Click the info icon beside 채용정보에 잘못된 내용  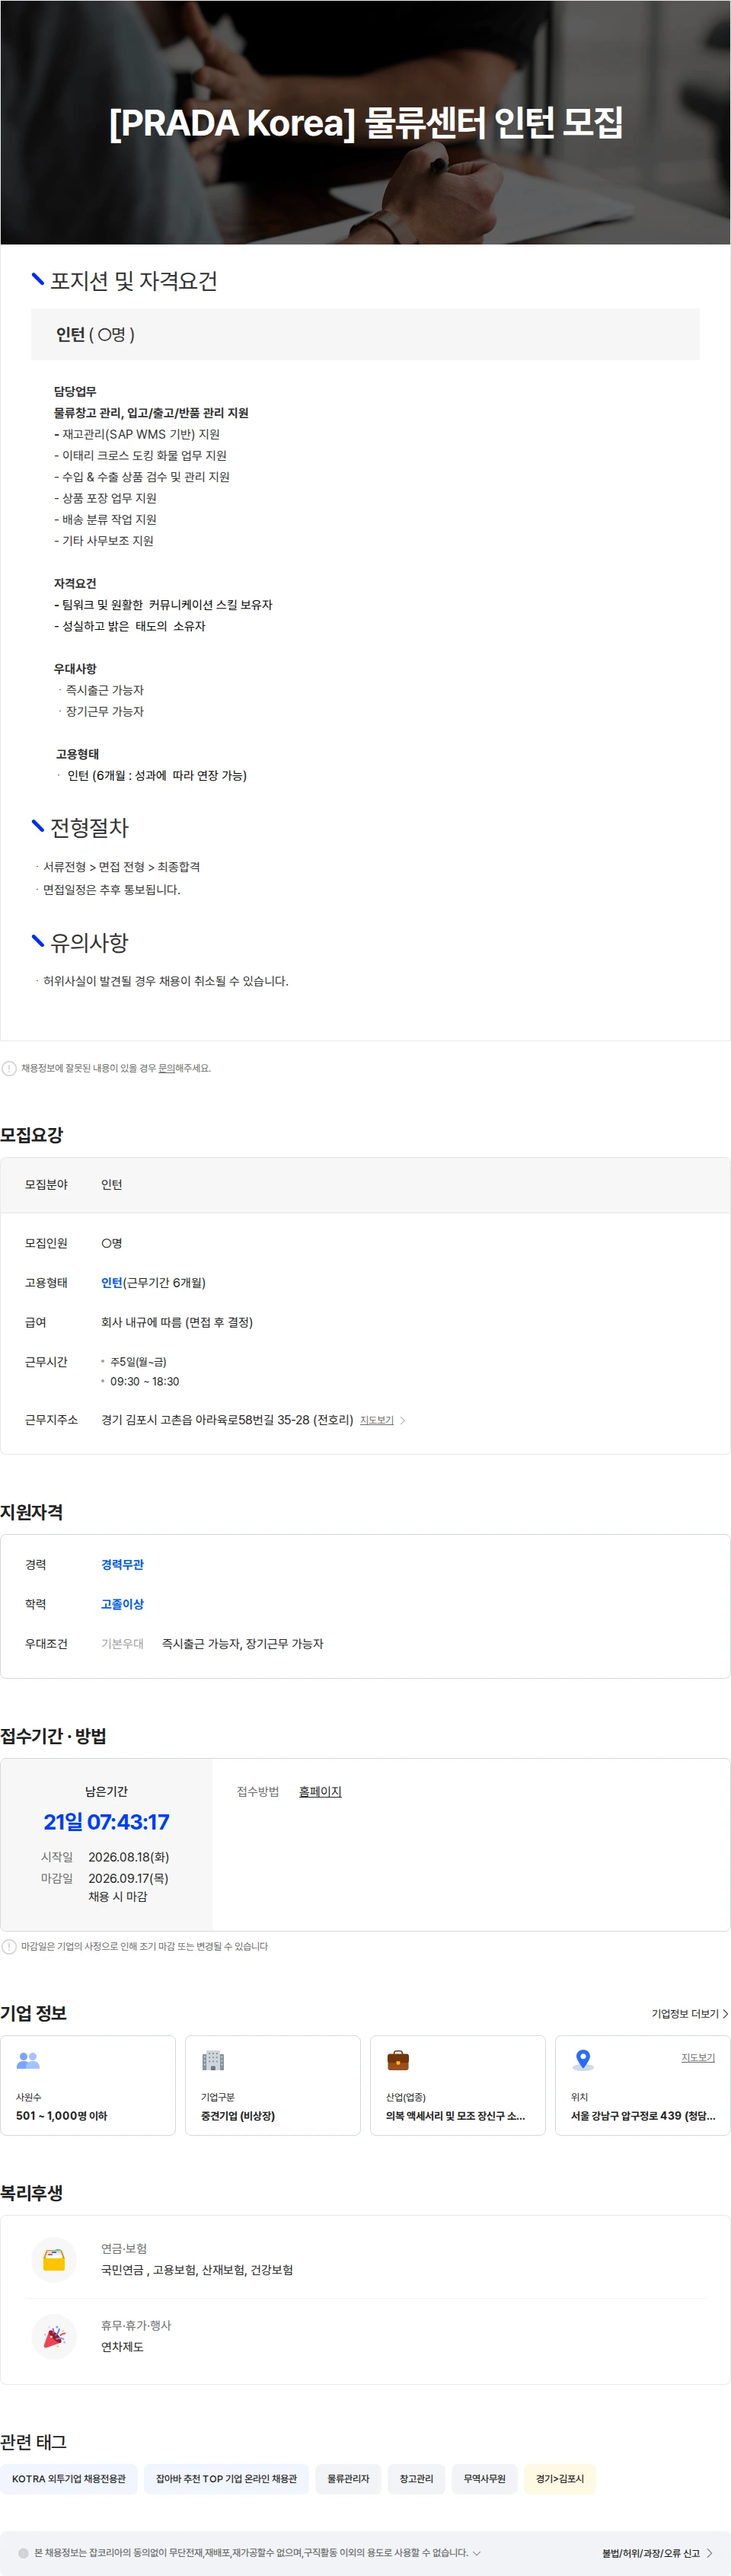9,1068
